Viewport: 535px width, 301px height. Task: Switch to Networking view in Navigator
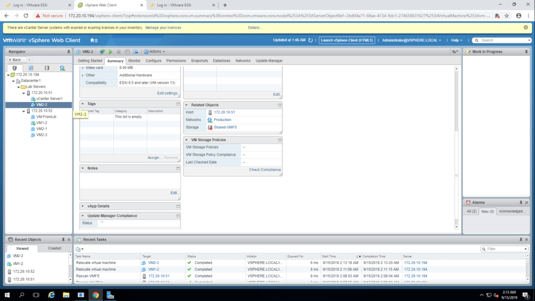tap(62, 68)
